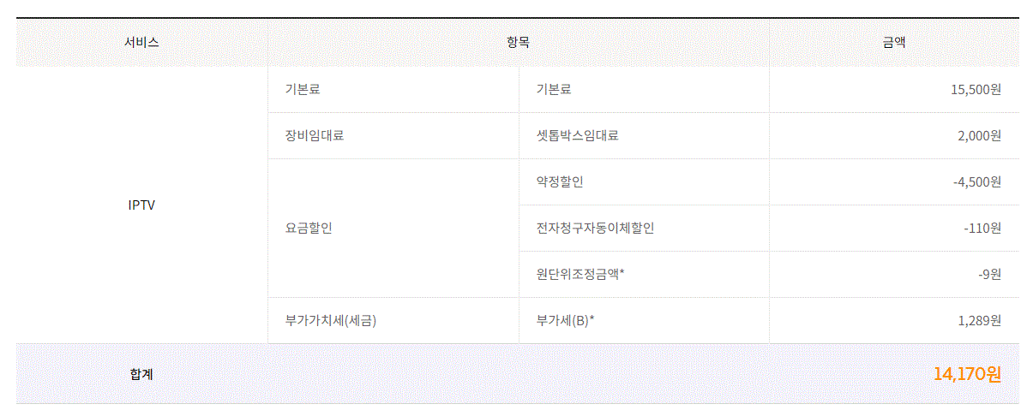Click the 서비스 column header
The image size is (1033, 416).
(141, 42)
